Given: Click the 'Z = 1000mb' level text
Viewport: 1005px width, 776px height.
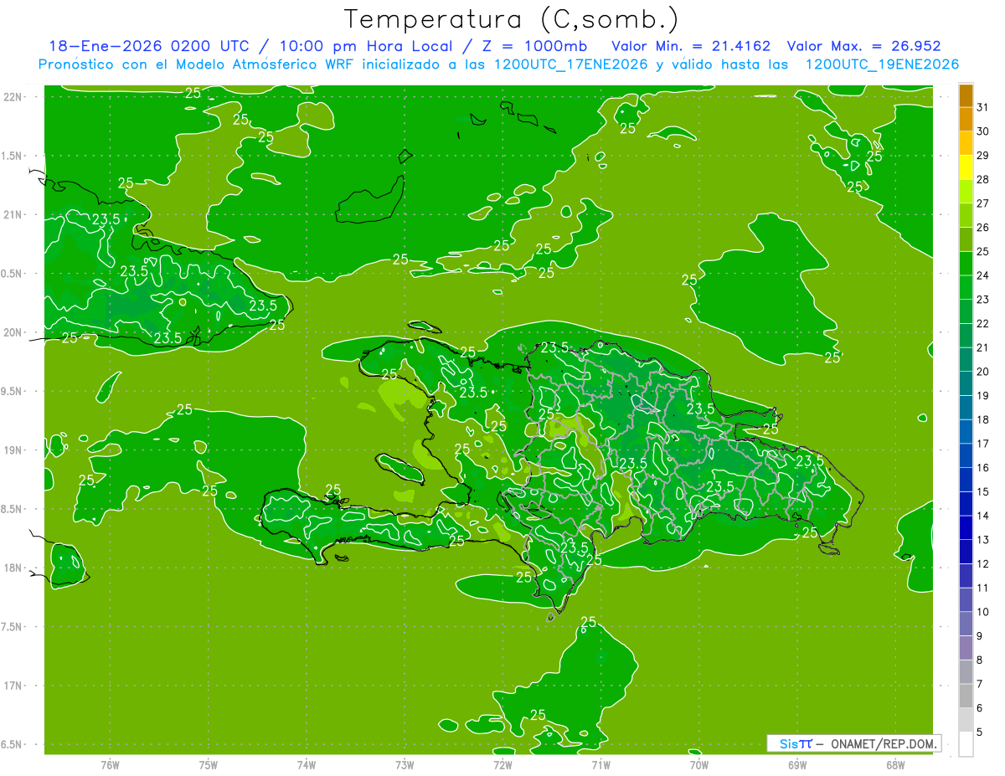Looking at the screenshot, I should [533, 47].
